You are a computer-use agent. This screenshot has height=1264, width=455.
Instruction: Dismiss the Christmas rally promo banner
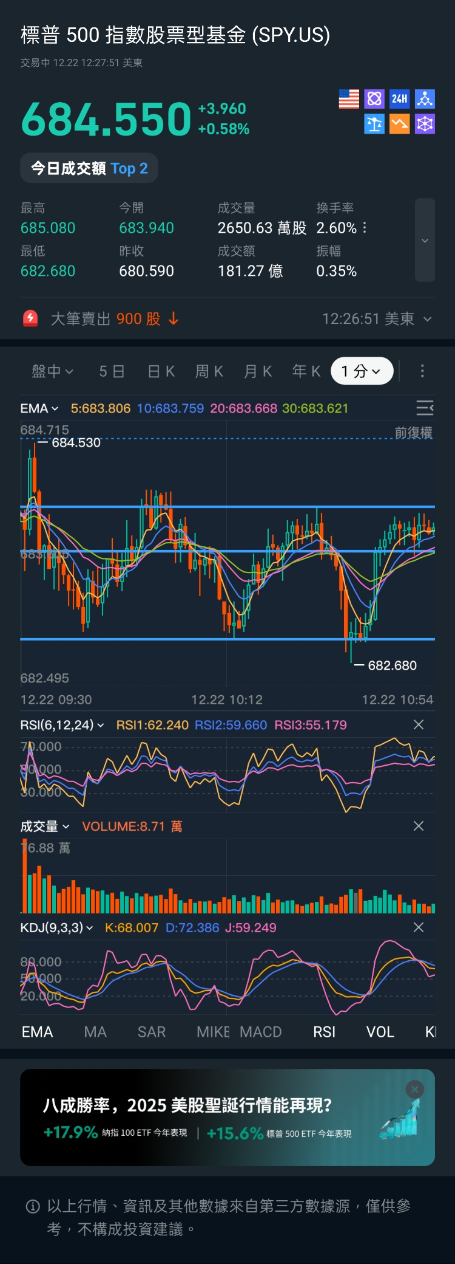pyautogui.click(x=415, y=1090)
